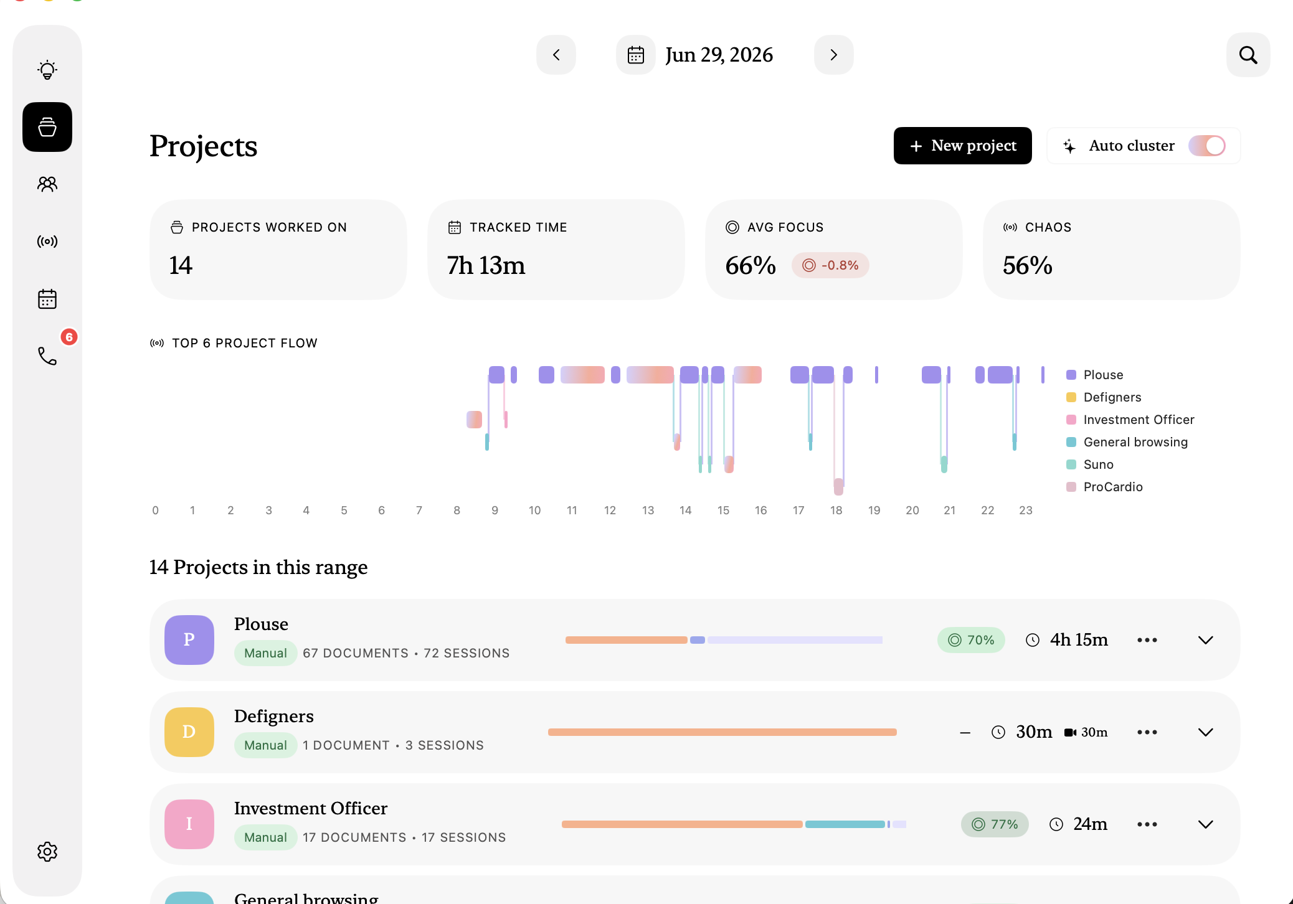Click the Manual tag on Investment Officer
The width and height of the screenshot is (1293, 904).
pyautogui.click(x=265, y=837)
